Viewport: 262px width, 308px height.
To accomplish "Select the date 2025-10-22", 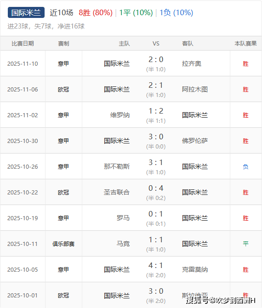I will pyautogui.click(x=23, y=193).
